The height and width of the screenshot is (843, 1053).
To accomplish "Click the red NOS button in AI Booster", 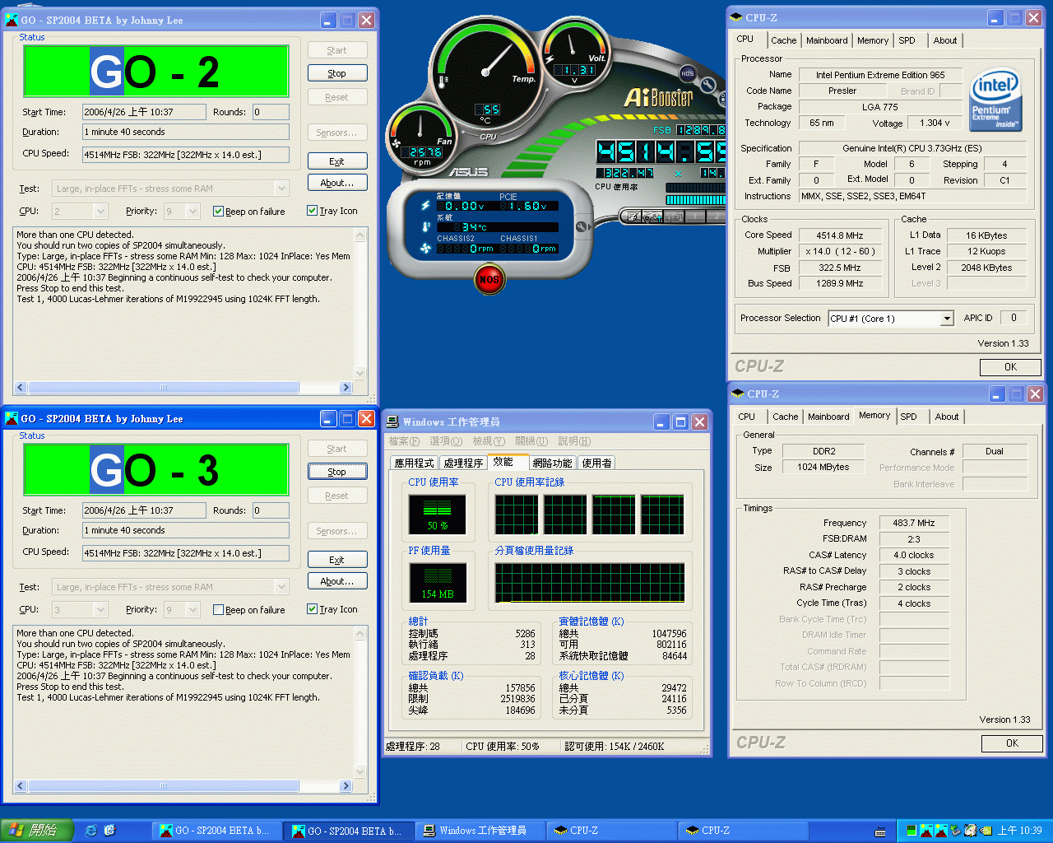I will [x=489, y=280].
